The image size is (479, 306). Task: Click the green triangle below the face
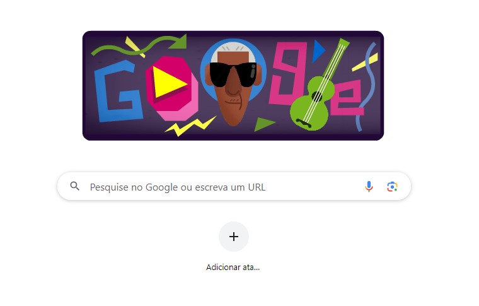point(263,124)
